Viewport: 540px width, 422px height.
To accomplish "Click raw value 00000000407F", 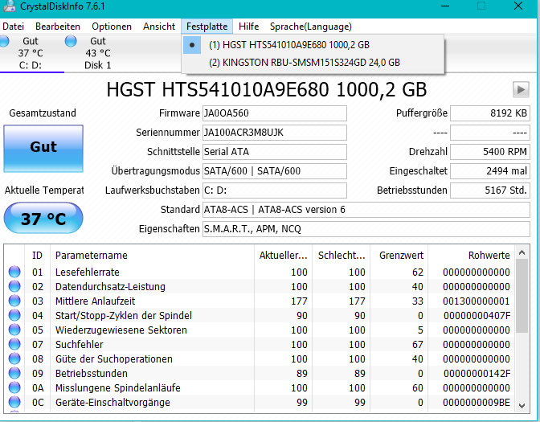I will pyautogui.click(x=477, y=316).
